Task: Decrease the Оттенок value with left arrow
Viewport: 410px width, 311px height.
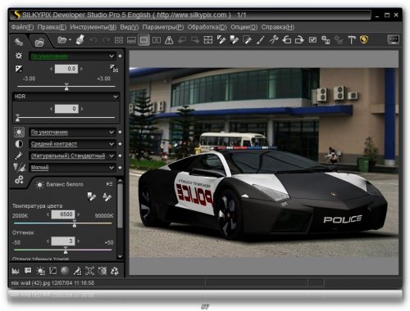Action: click(48, 241)
